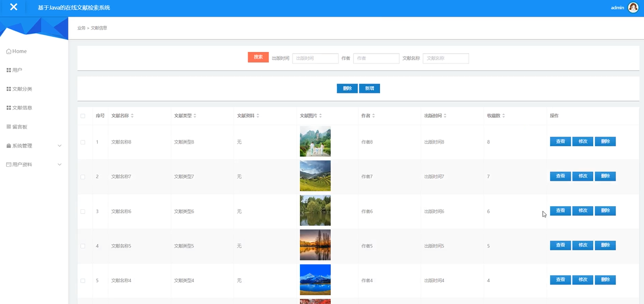This screenshot has width=644, height=304.
Task: Check the row for 文献名称5
Action: pos(82,246)
